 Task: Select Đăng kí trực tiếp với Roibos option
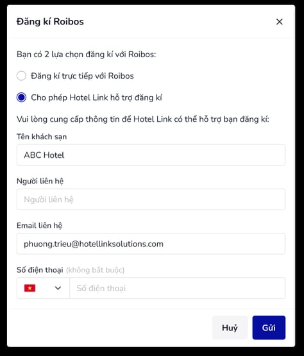21,76
